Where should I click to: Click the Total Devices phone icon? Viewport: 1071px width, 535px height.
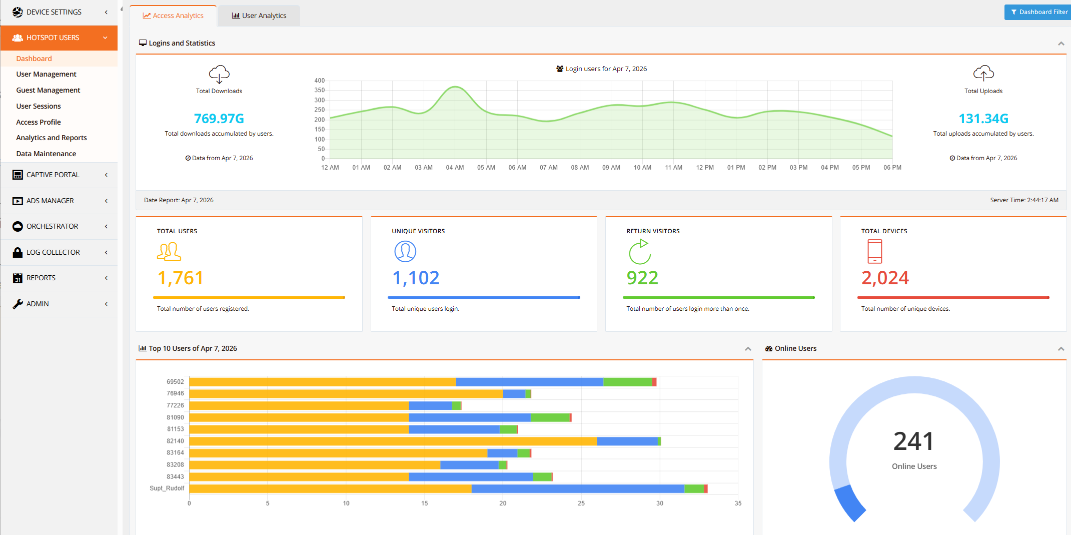click(x=874, y=251)
